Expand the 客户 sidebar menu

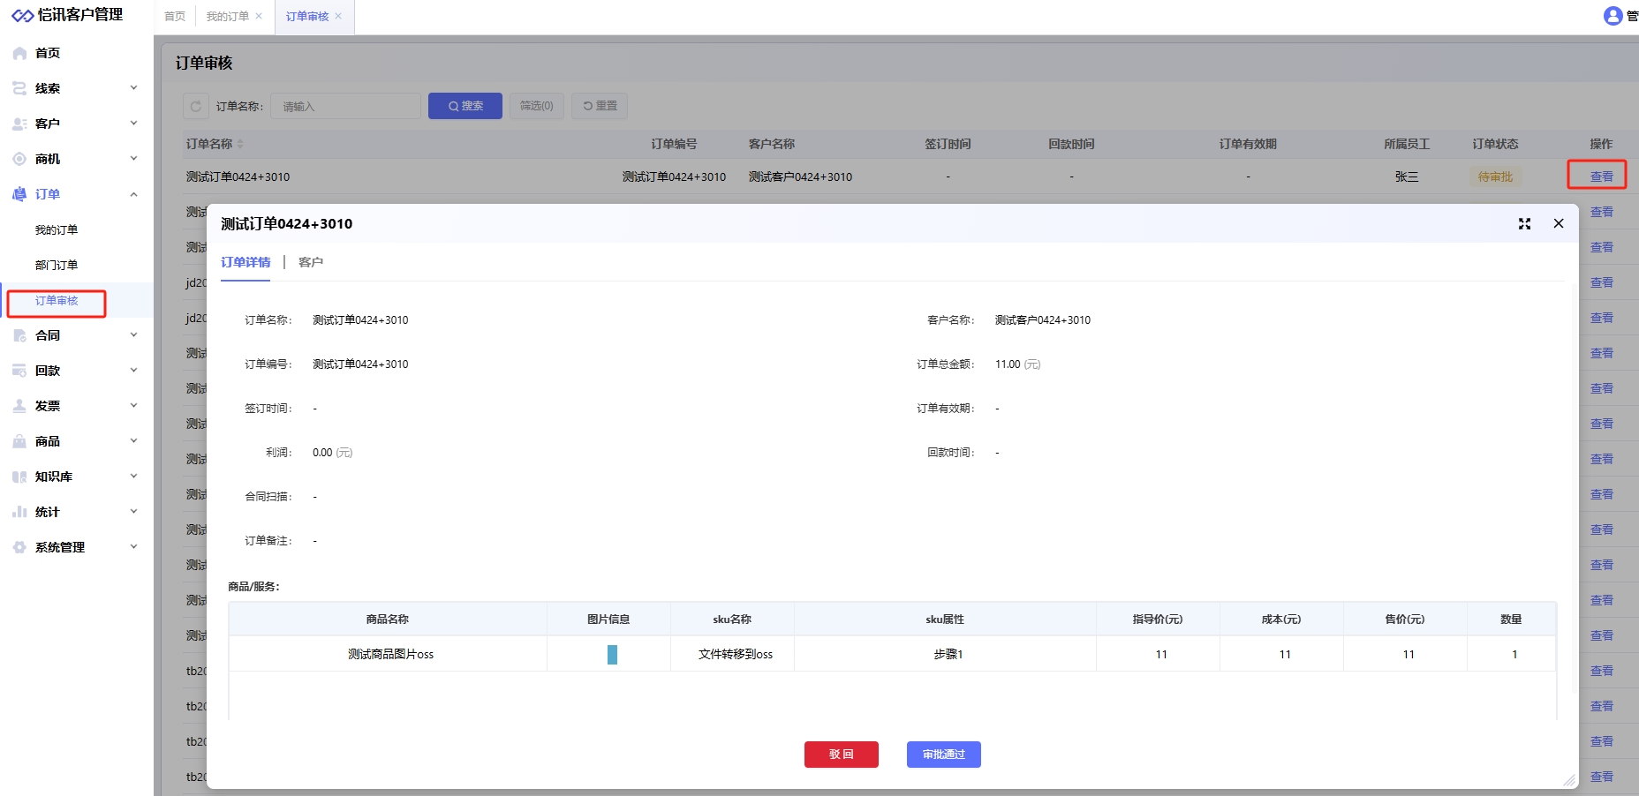[133, 124]
